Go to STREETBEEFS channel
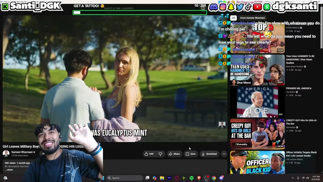Image resolution: width=323 pixels, height=182 pixels. (x=292, y=28)
